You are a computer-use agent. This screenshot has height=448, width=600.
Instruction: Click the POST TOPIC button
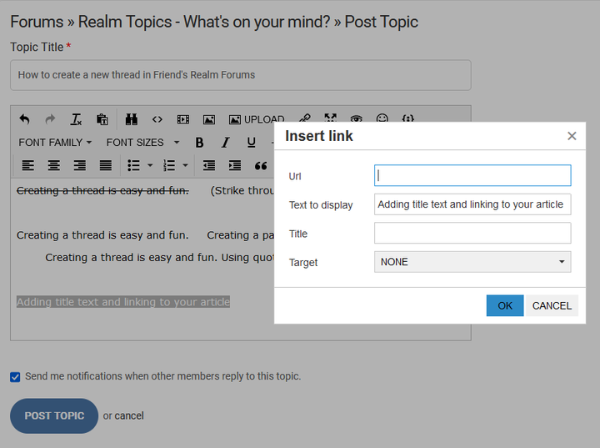coord(54,415)
